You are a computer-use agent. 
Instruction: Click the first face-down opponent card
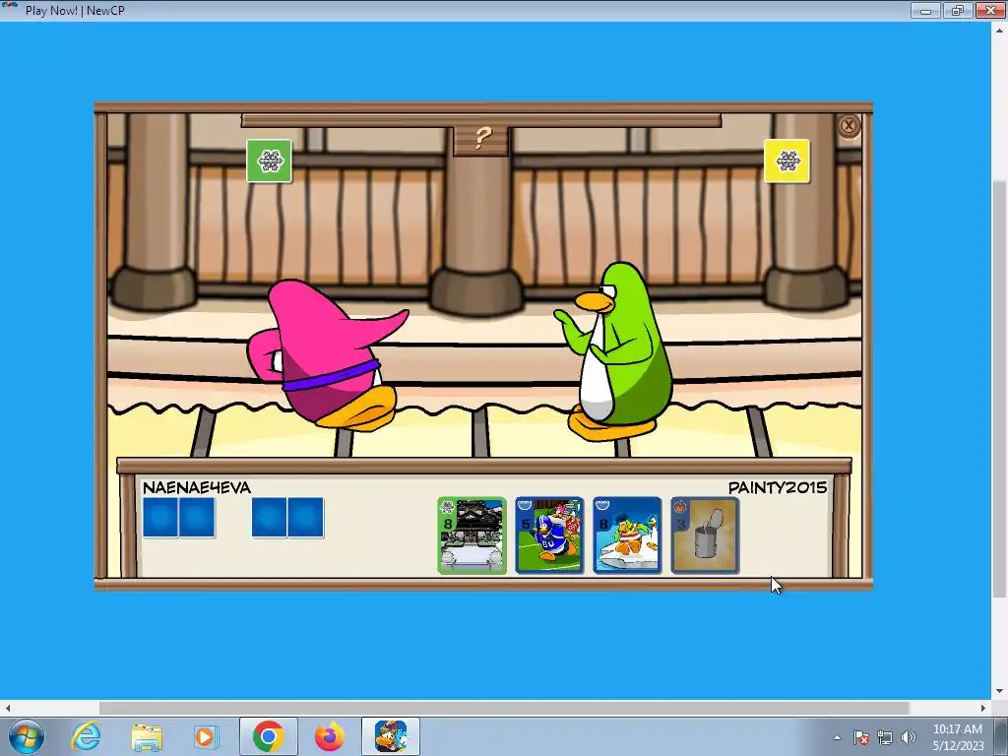(160, 517)
